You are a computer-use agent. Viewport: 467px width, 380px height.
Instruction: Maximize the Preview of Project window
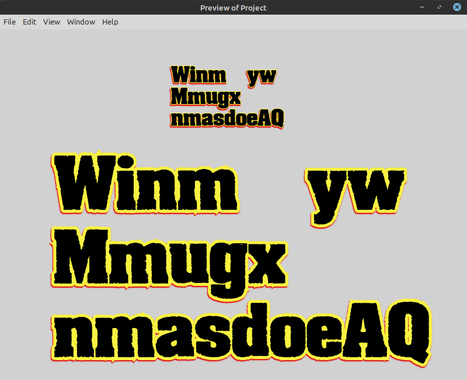[x=440, y=7]
